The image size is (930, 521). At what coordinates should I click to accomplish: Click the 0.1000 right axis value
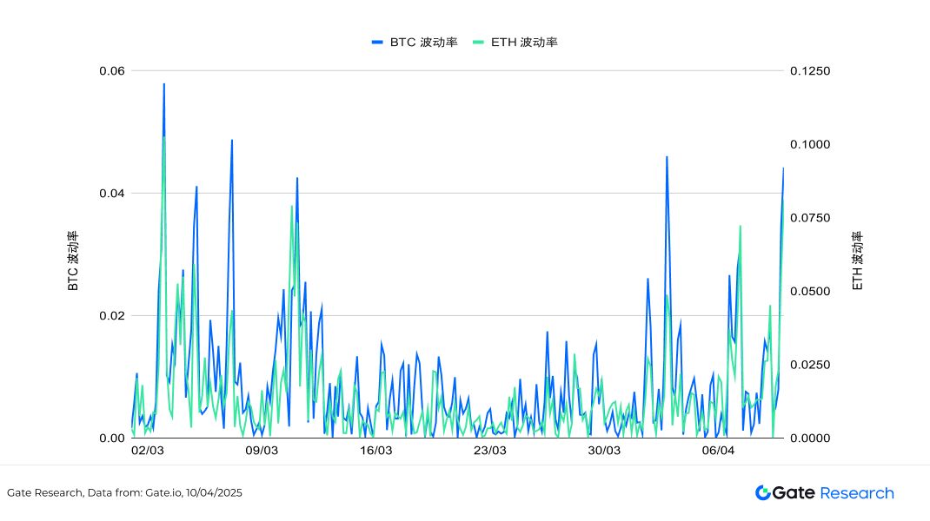[810, 145]
